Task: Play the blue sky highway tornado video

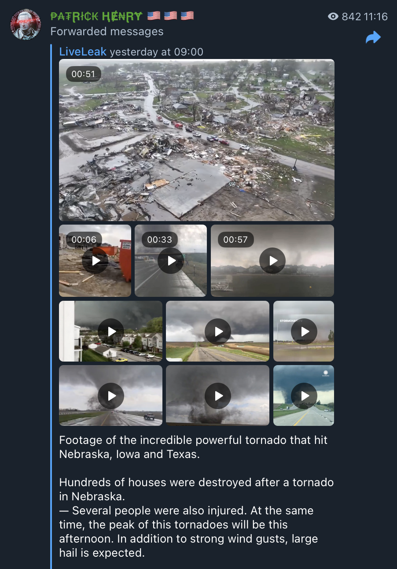Action: coord(304,395)
